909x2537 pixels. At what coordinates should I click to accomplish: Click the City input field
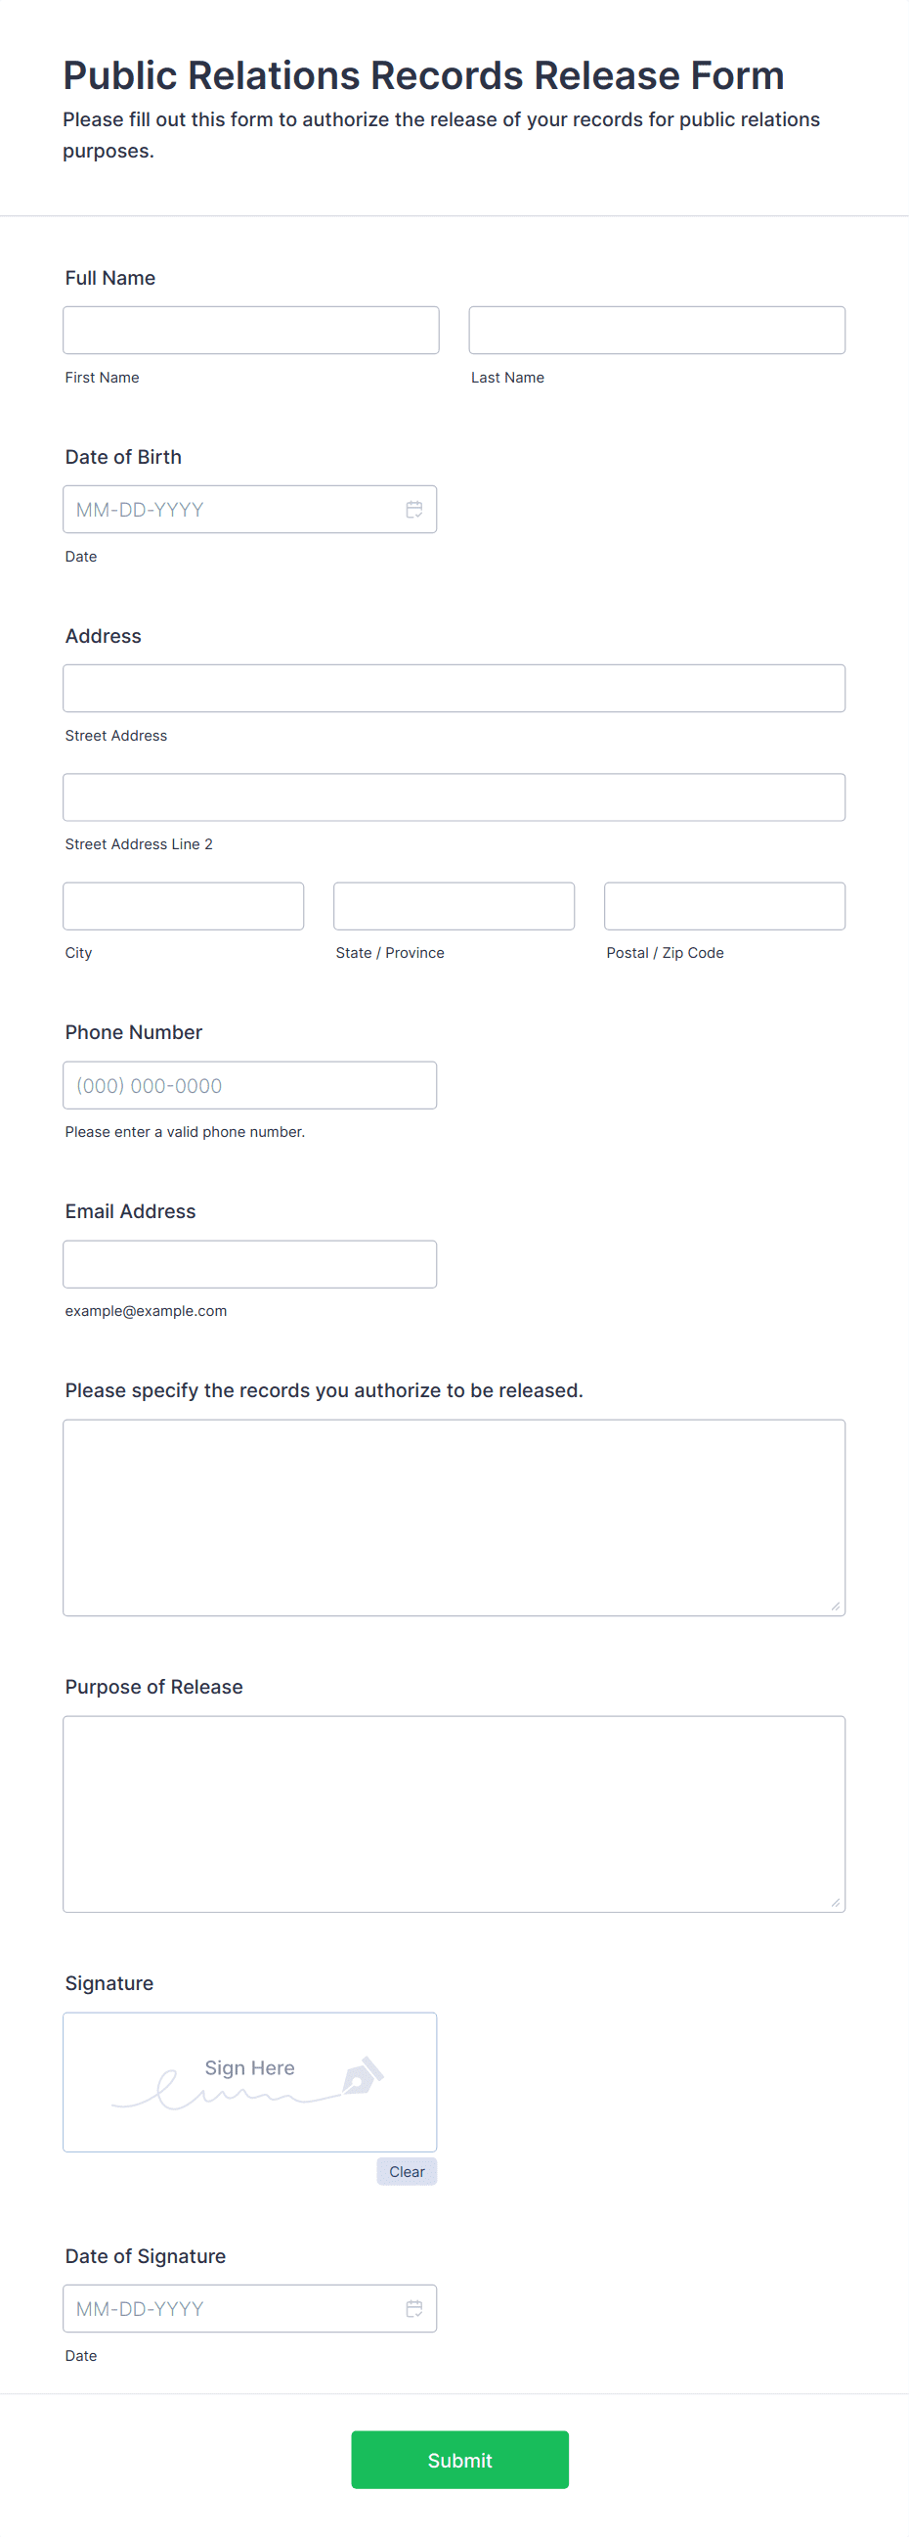click(183, 905)
